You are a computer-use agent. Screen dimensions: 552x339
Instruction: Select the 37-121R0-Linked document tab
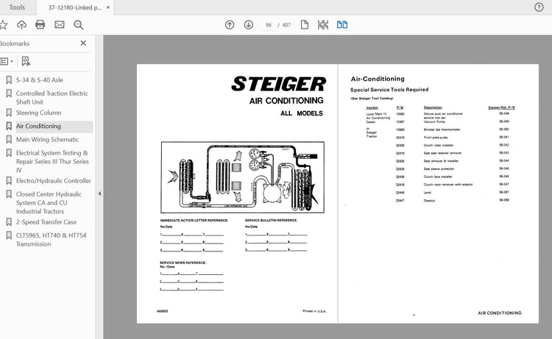point(74,7)
